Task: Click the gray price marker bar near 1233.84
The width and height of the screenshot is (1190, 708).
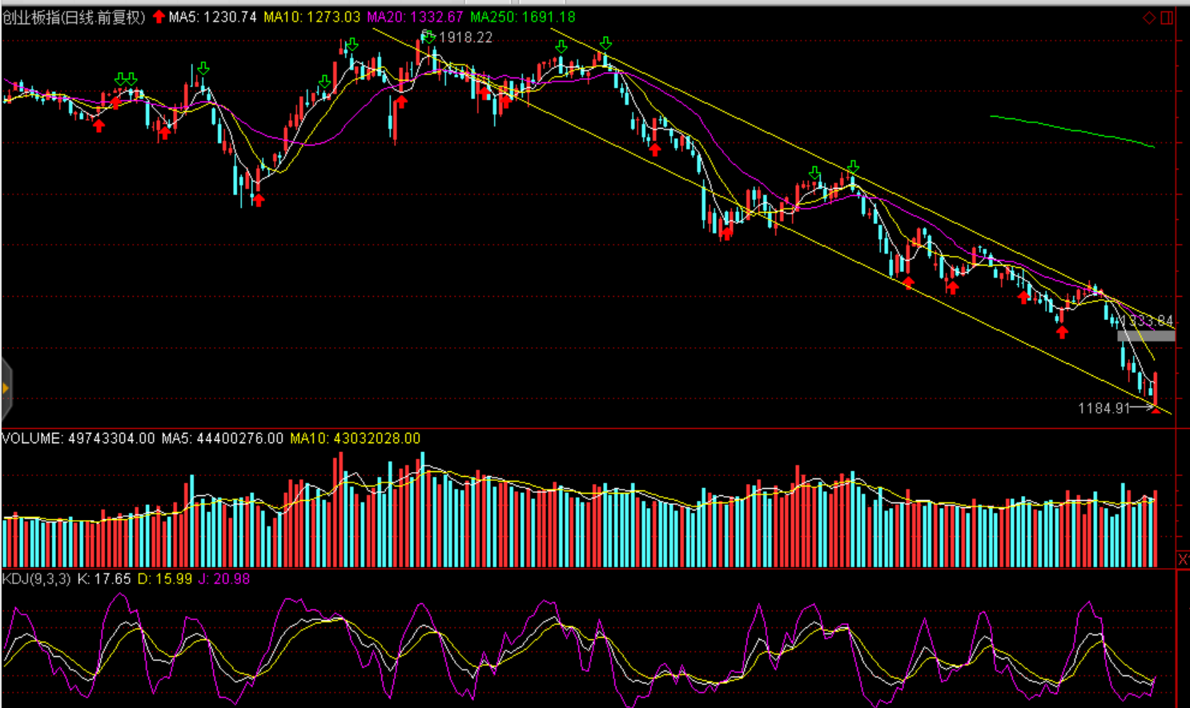Action: tap(1146, 336)
